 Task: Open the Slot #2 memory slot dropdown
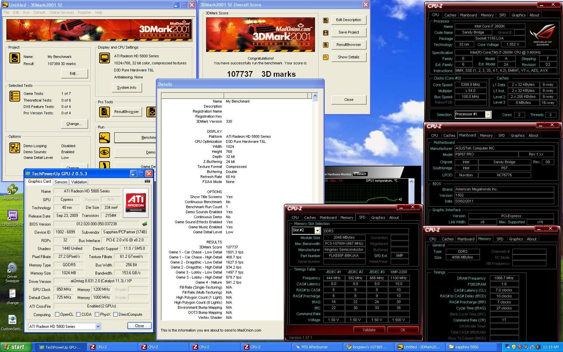tap(317, 231)
